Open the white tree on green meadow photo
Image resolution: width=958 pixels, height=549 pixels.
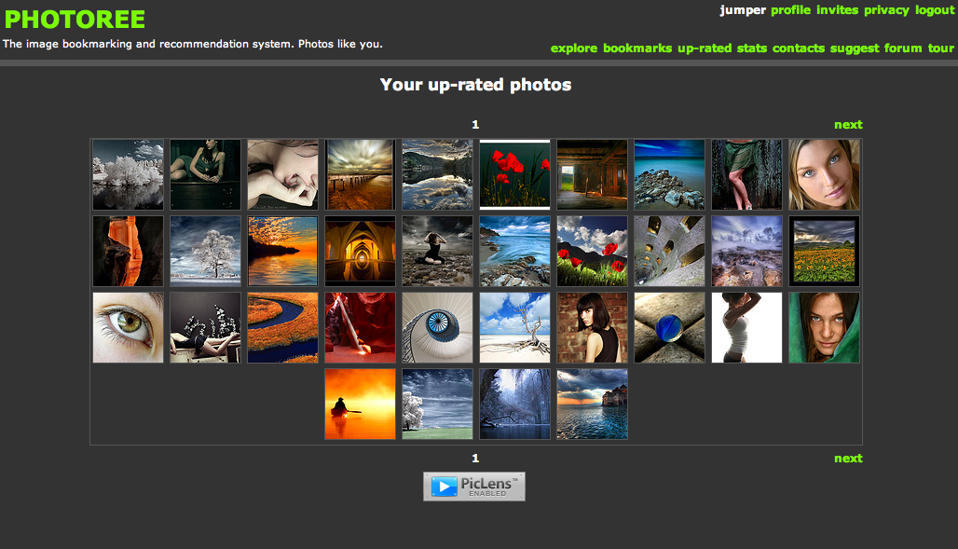(437, 405)
